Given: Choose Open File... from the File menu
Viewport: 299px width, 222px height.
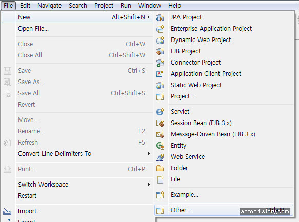Looking at the screenshot, I should pyautogui.click(x=77, y=29).
